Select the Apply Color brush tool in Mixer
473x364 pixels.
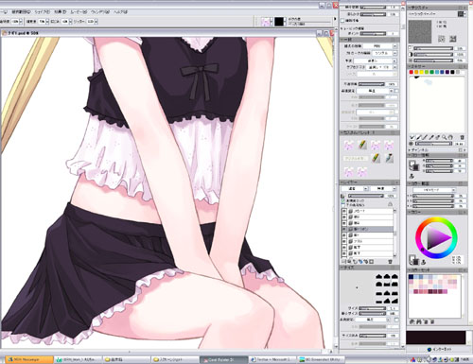coord(419,137)
